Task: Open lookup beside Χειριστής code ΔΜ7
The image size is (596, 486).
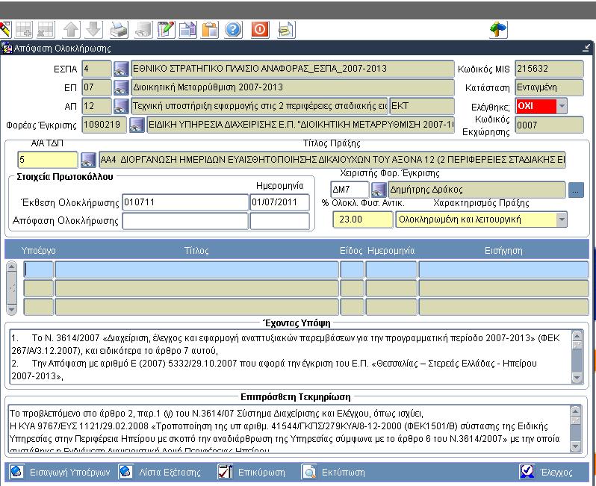Action: 379,190
